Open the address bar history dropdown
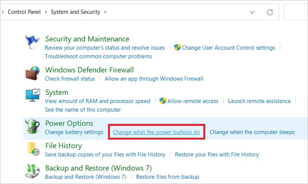The width and height of the screenshot is (308, 184). pos(252,12)
